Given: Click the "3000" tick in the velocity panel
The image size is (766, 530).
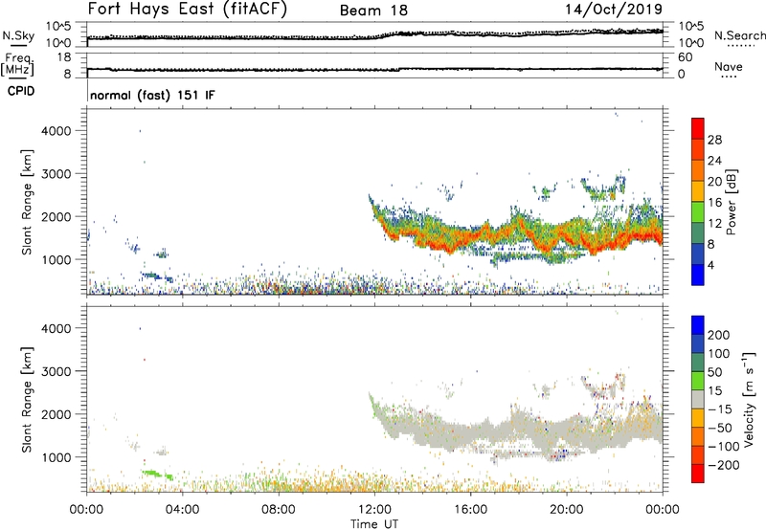Looking at the screenshot, I should coord(56,371).
